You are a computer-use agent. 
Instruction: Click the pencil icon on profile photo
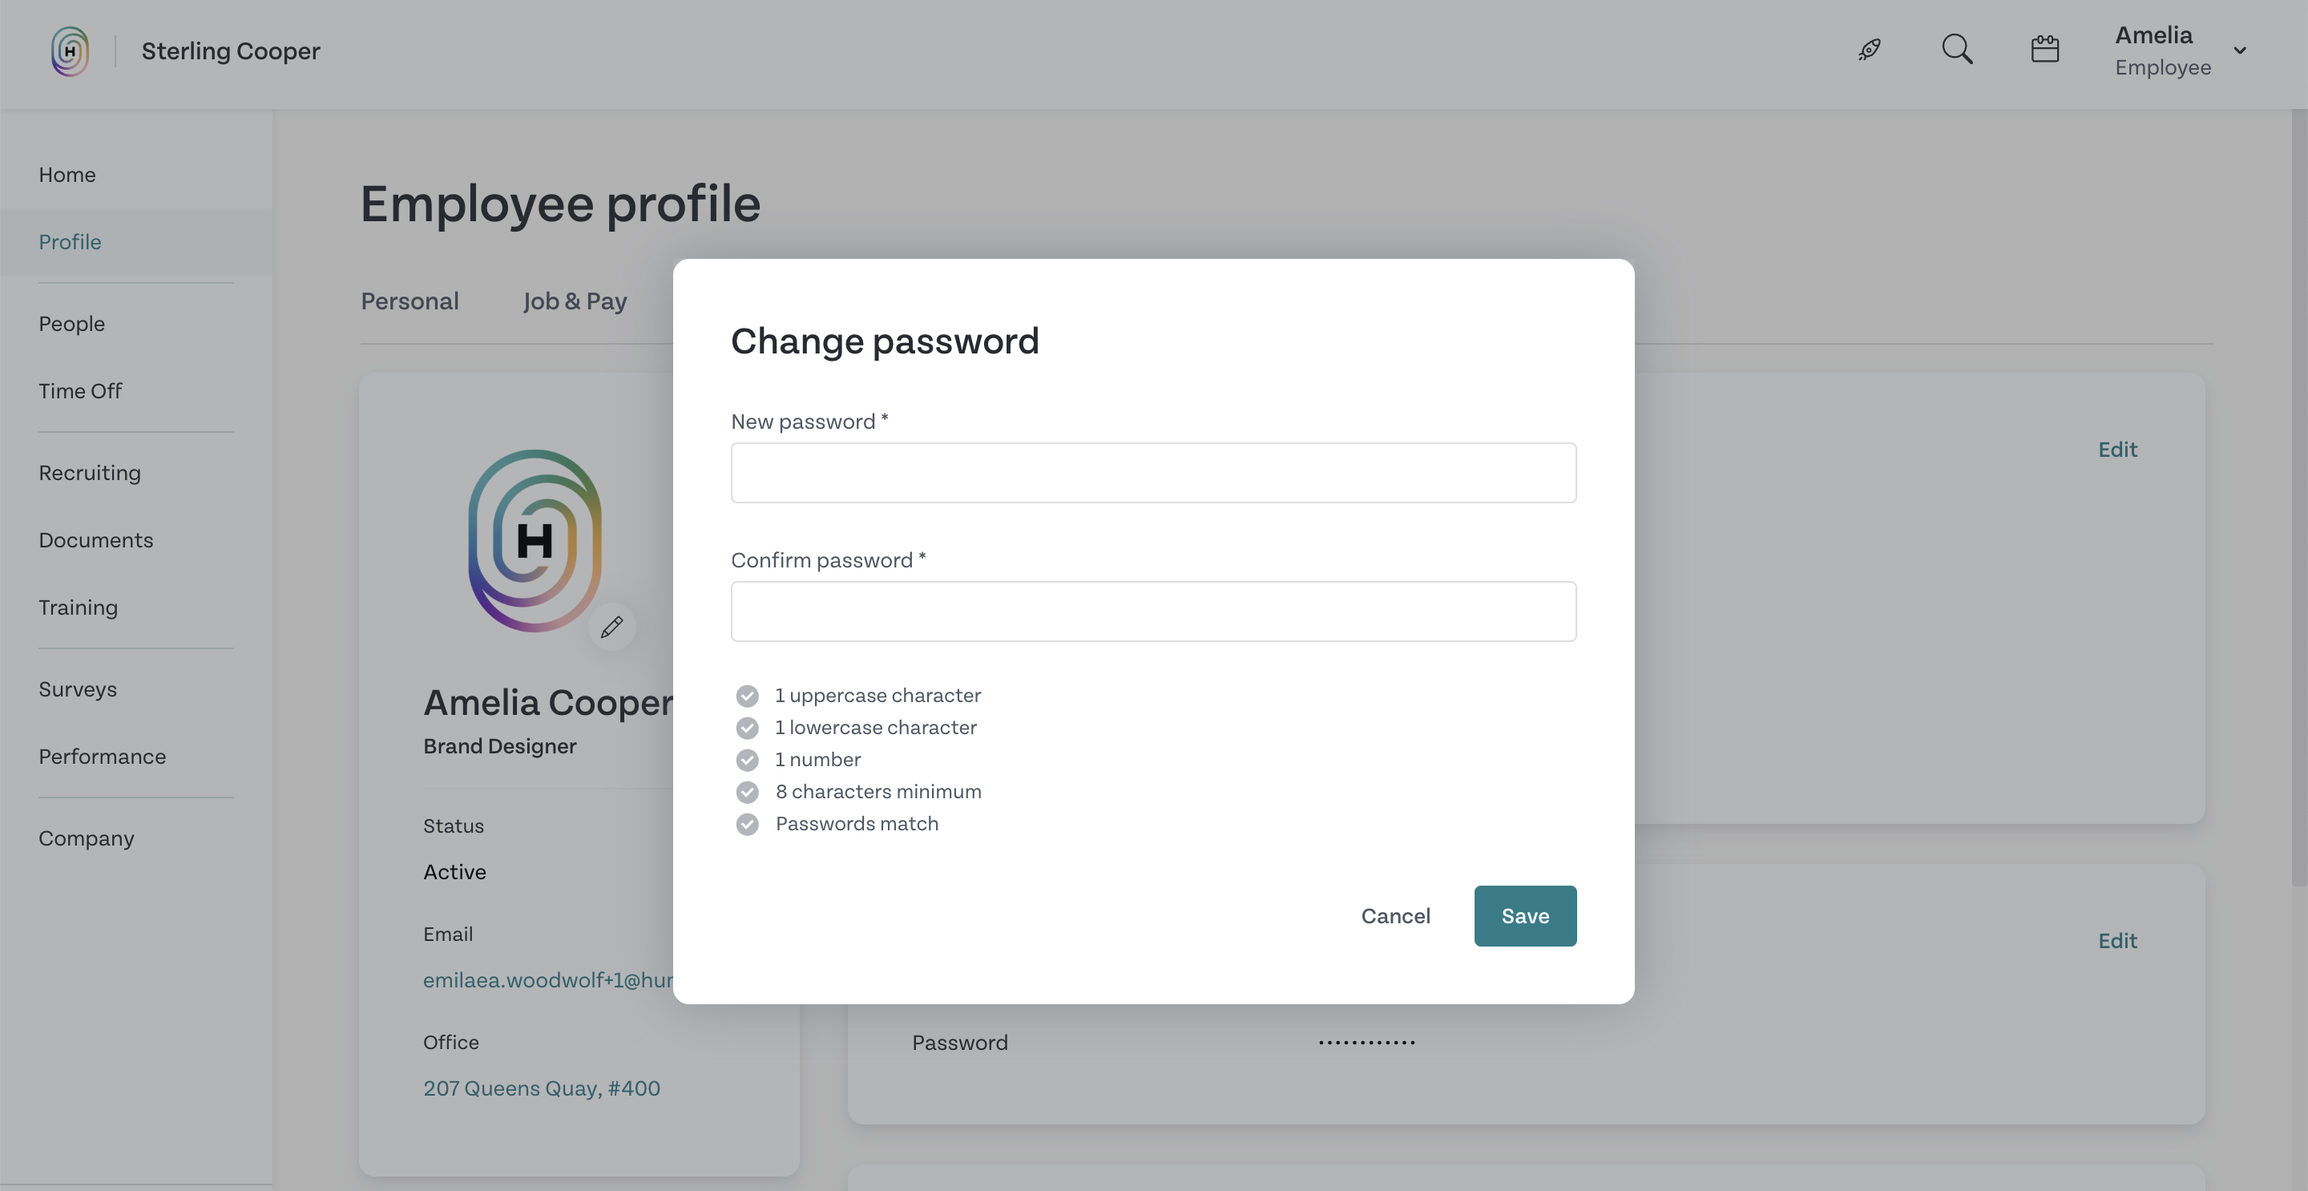point(612,627)
